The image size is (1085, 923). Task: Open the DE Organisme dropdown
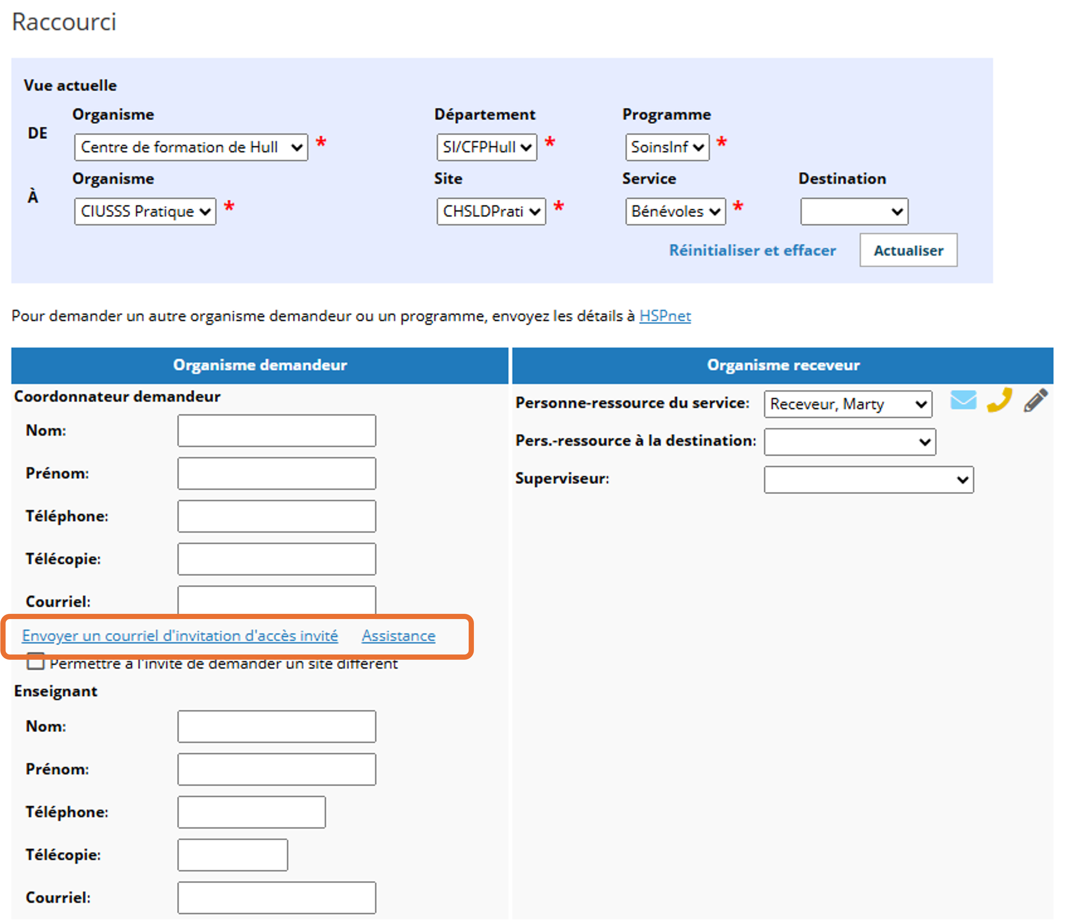click(191, 147)
